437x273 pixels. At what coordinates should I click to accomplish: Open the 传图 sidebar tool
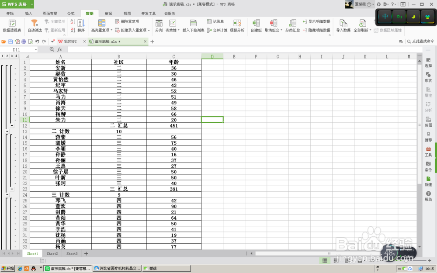tap(428, 122)
